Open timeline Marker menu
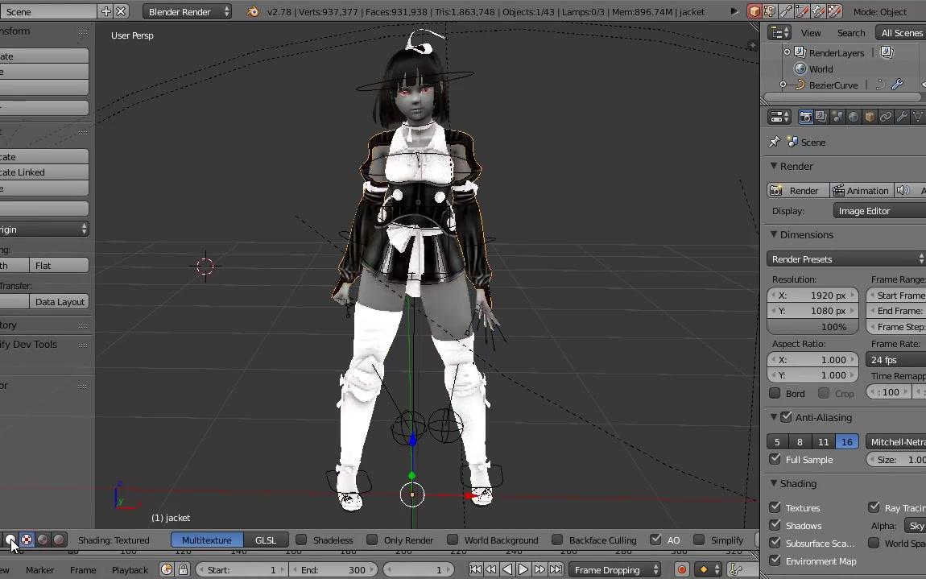Image resolution: width=926 pixels, height=579 pixels. (x=40, y=569)
